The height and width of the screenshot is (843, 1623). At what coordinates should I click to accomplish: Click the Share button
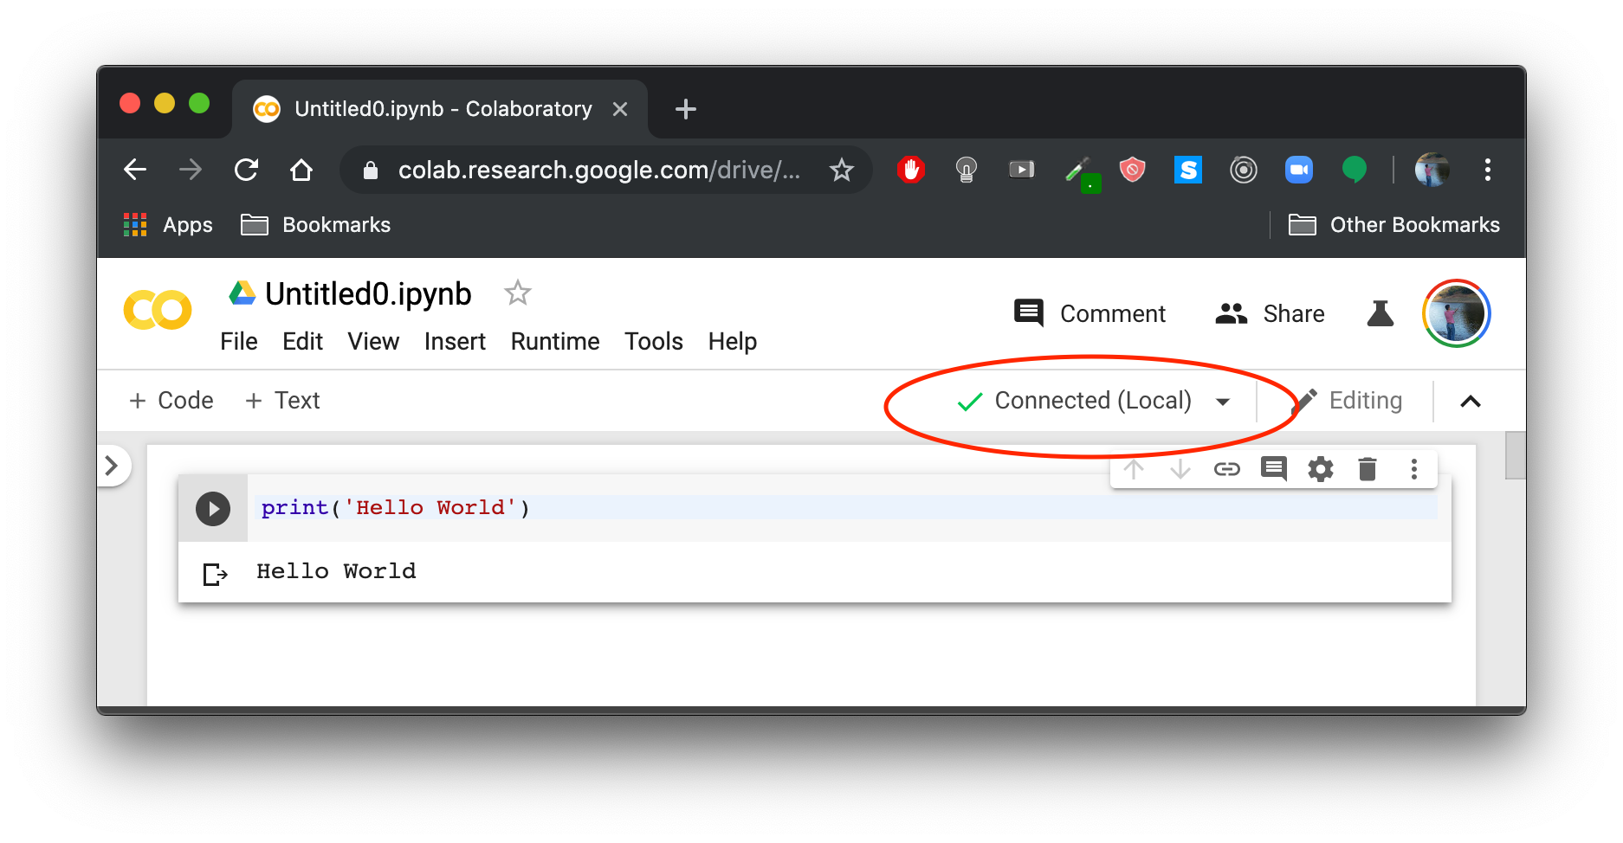[x=1270, y=313]
